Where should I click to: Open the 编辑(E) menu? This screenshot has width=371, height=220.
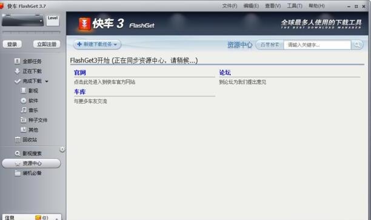(251, 6)
